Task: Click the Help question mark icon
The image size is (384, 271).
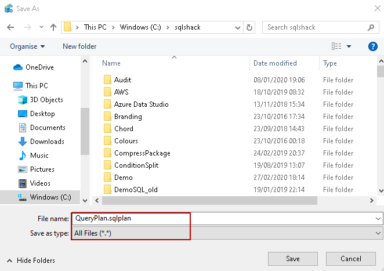Action: pos(373,46)
